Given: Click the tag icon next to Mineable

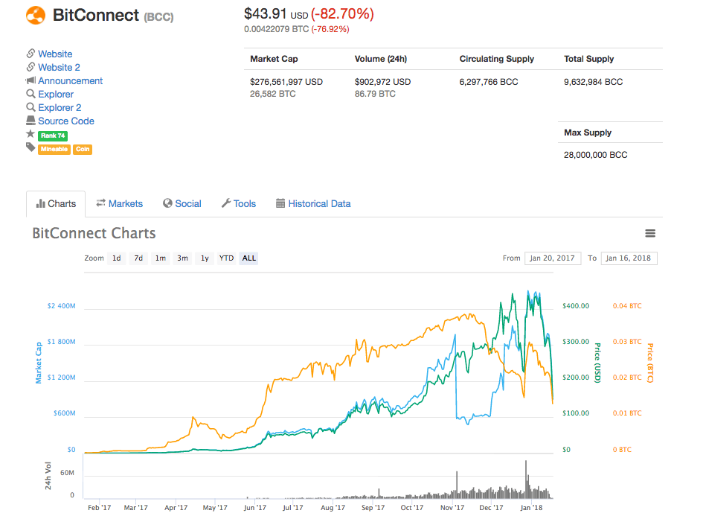Looking at the screenshot, I should click(x=31, y=147).
